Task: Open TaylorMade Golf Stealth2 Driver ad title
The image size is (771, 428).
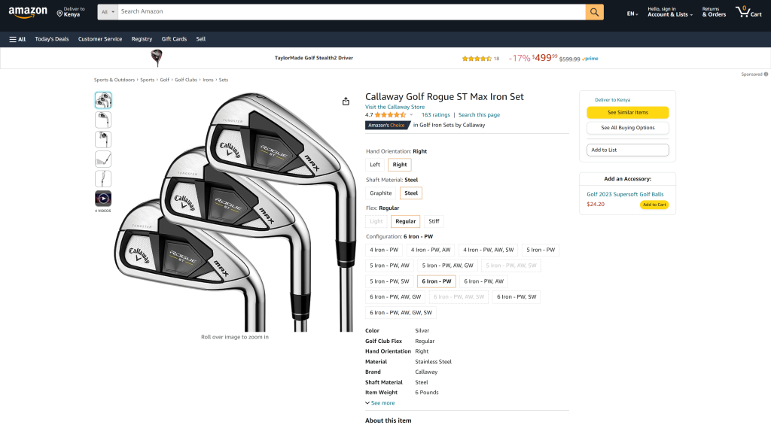Action: pos(314,58)
